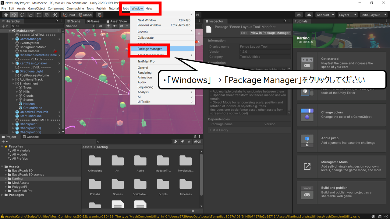Toggle Global handle rotation

coord(85,15)
